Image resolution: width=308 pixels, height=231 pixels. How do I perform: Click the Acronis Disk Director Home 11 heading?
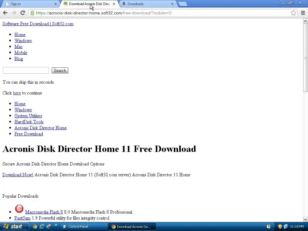click(99, 149)
